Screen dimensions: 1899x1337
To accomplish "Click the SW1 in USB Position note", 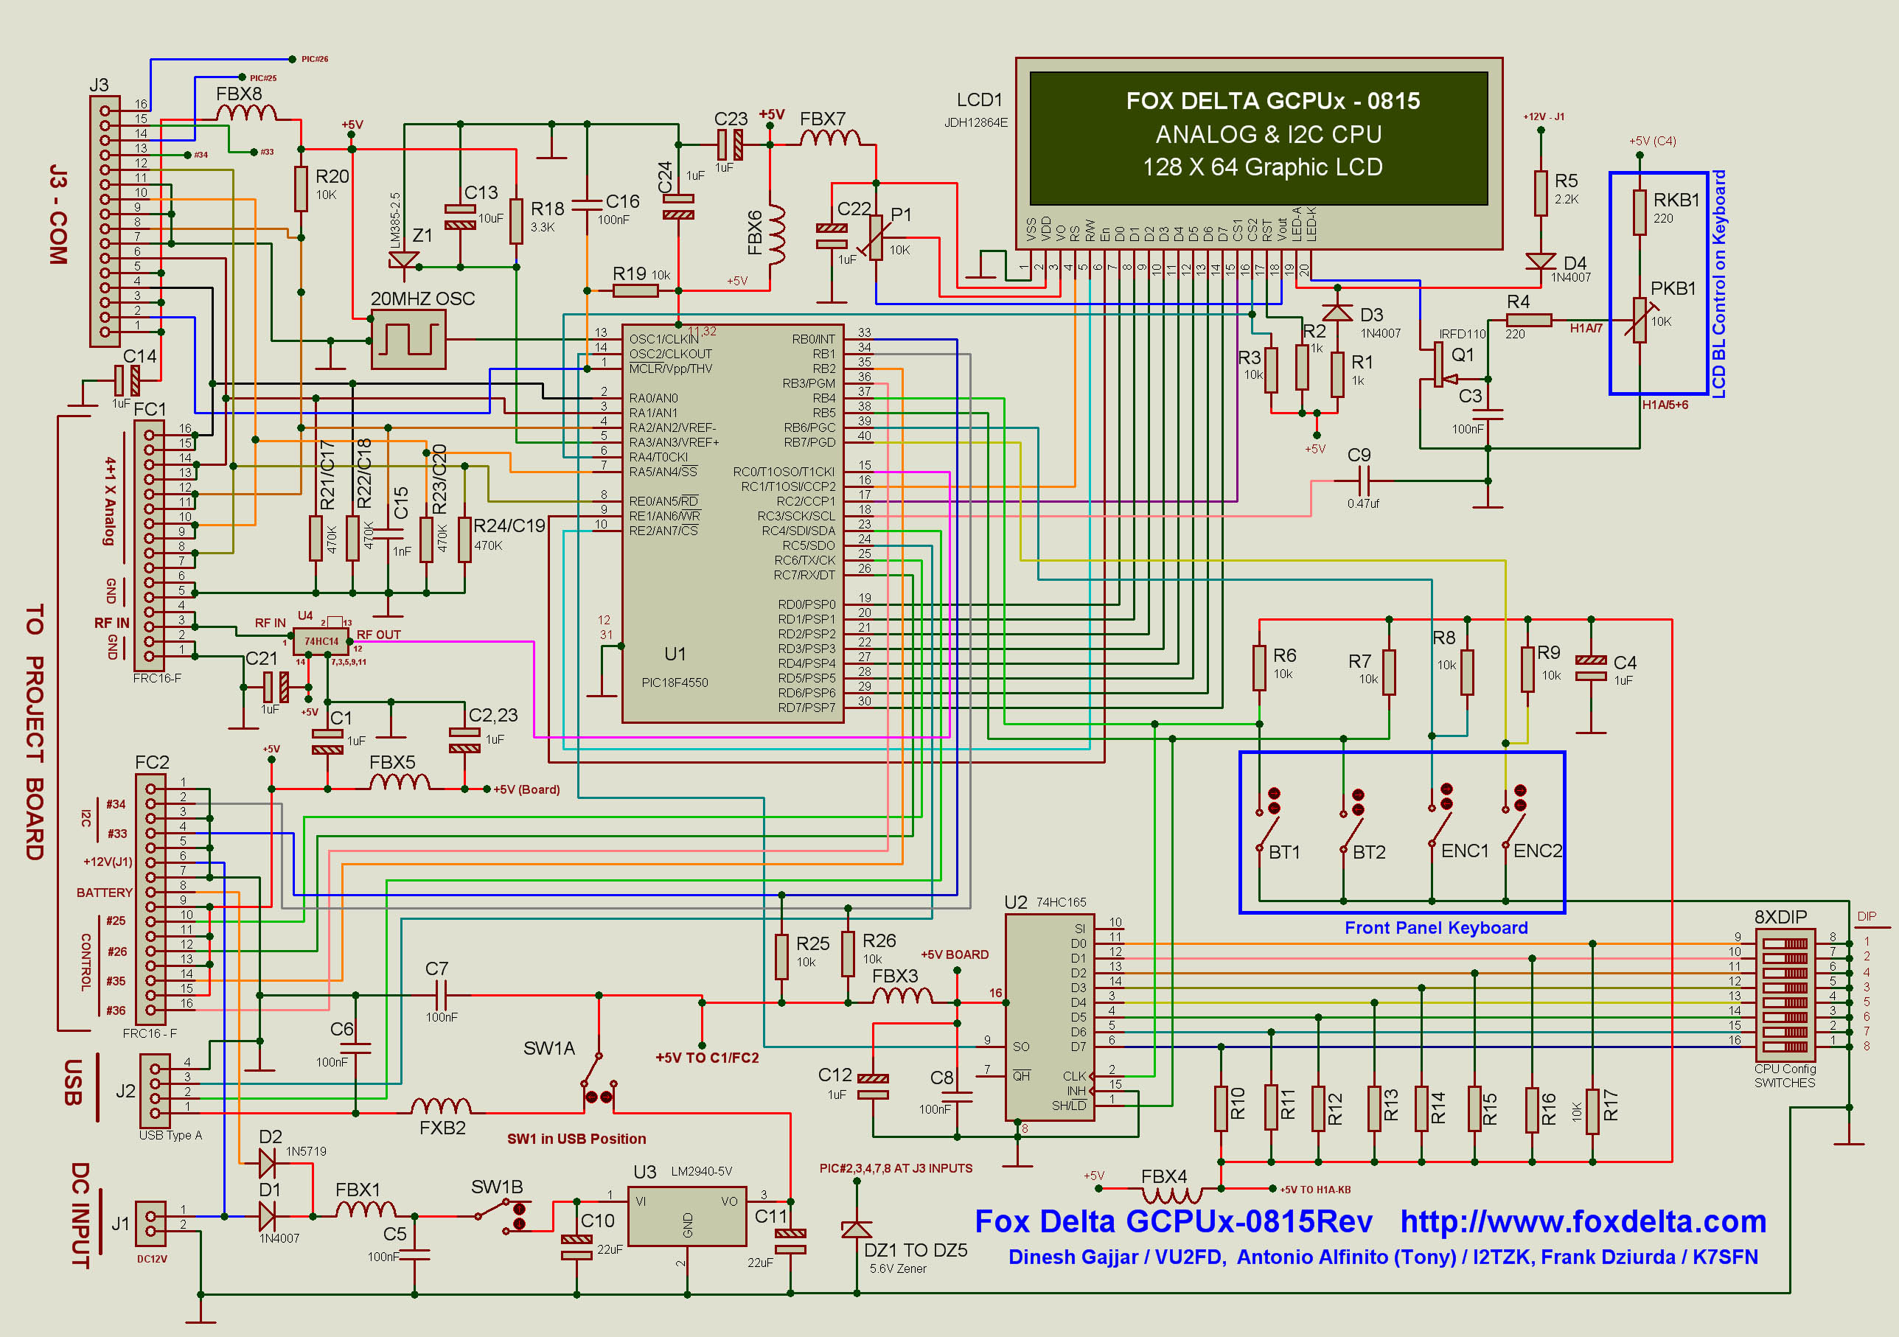I will (576, 1139).
